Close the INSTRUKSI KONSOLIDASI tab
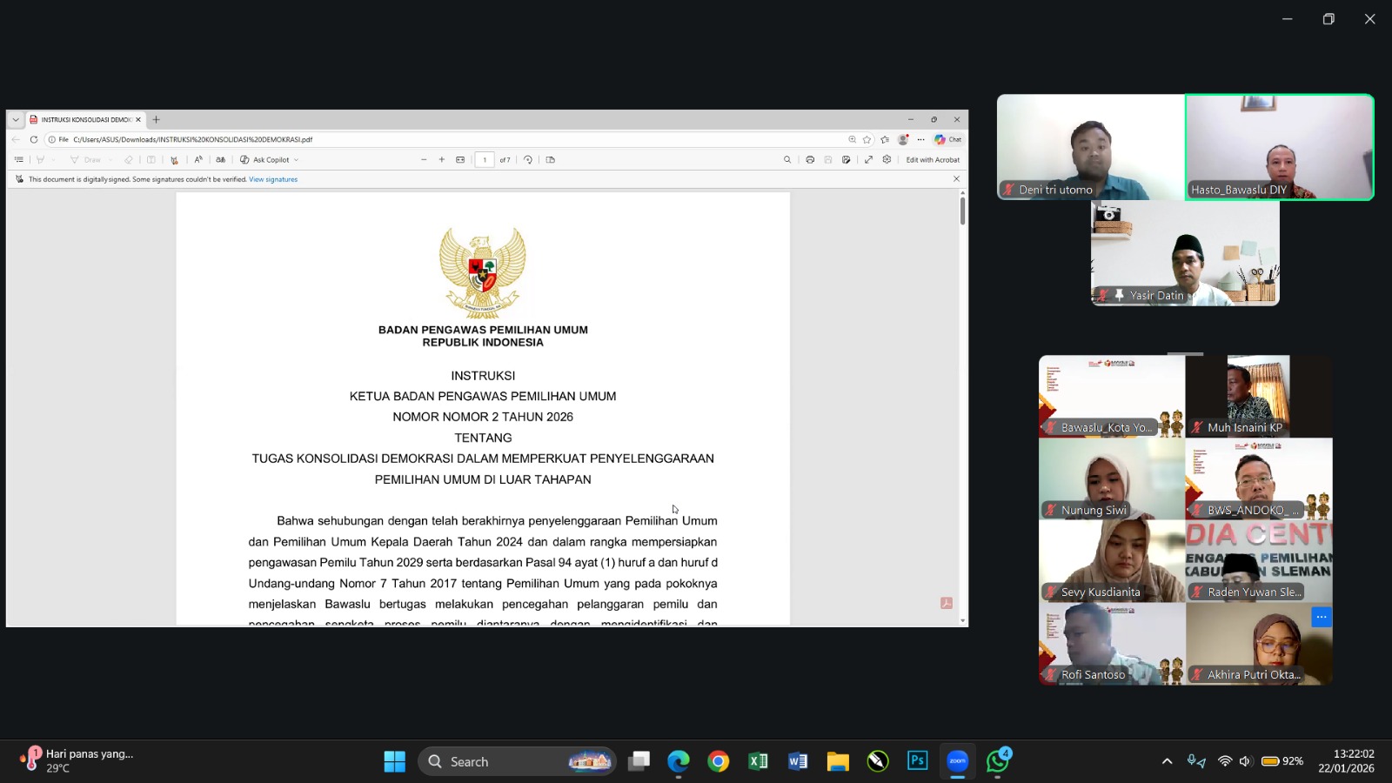Image resolution: width=1392 pixels, height=783 pixels. 138,120
